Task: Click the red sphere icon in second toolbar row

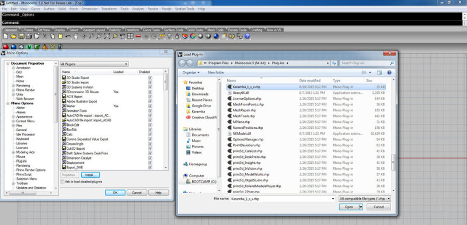Action: coord(6,47)
